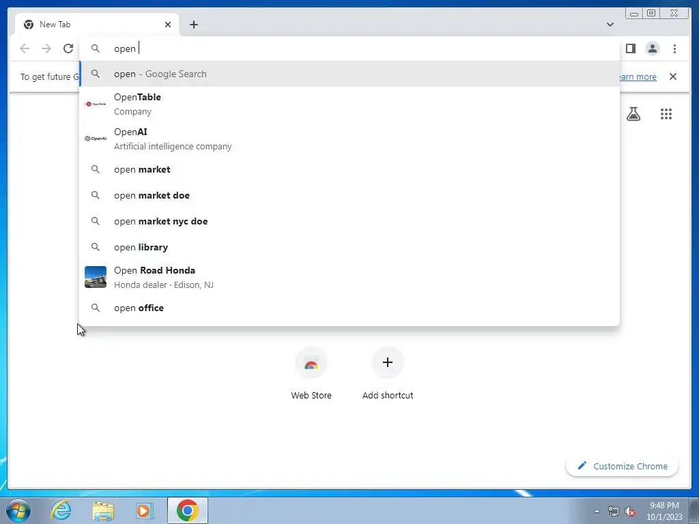Screen dimensions: 699x524
Task: Choose the OpenAI suggestion
Action: coord(349,139)
